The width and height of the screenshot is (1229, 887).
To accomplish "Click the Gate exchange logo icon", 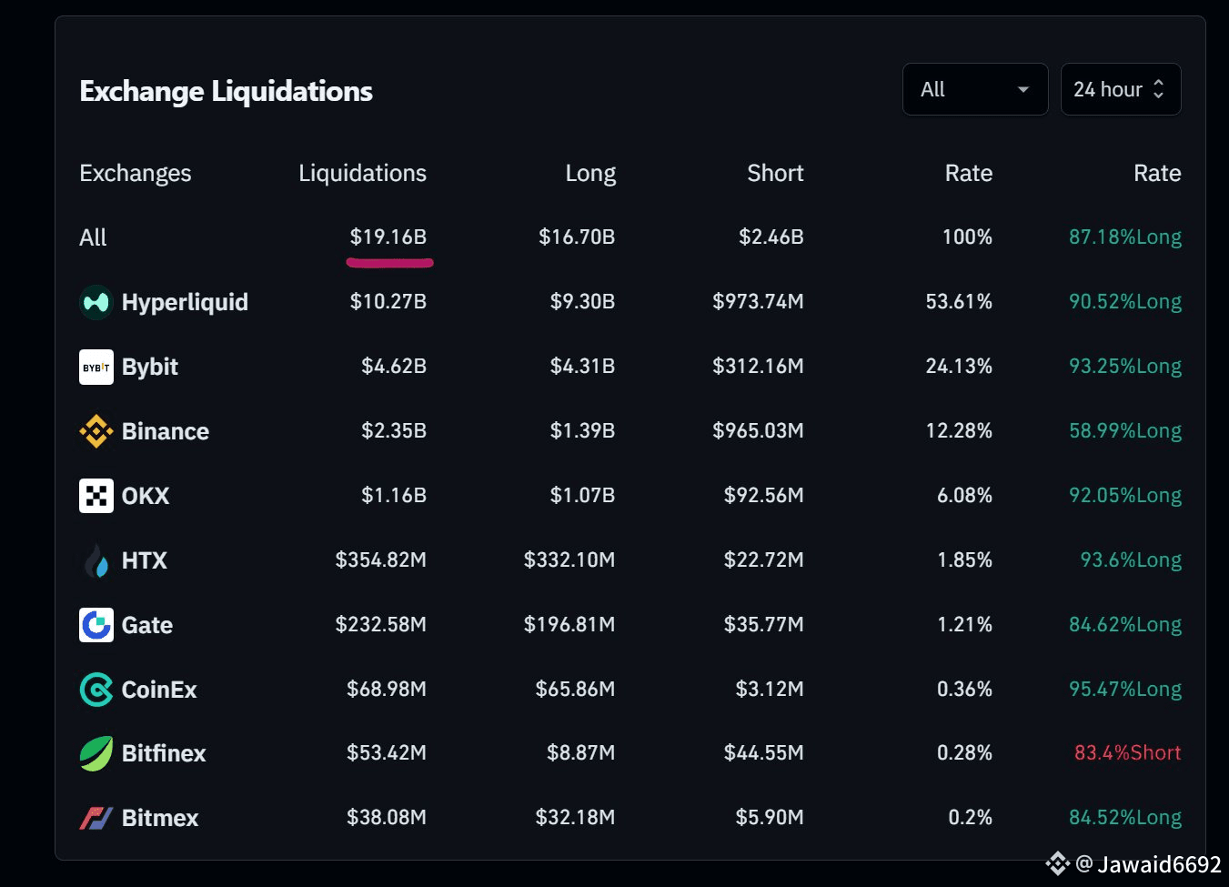I will (x=96, y=625).
